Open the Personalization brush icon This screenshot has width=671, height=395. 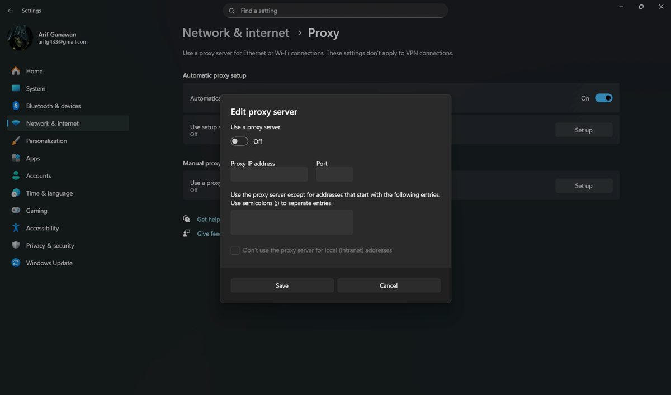(x=16, y=141)
